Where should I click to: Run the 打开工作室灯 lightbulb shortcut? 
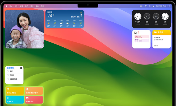coord(15,91)
